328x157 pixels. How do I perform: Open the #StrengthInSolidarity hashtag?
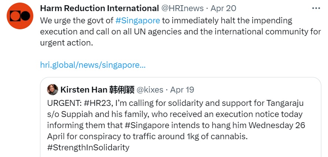pyautogui.click(x=88, y=147)
